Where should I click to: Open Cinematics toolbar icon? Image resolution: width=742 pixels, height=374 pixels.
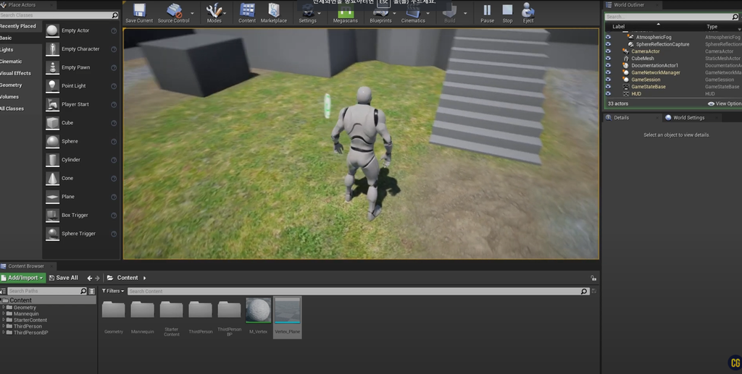413,14
